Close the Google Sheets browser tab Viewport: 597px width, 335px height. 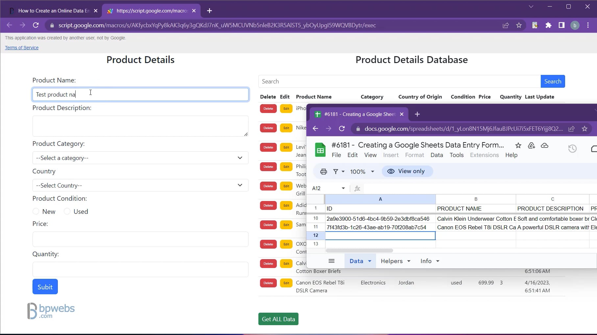pyautogui.click(x=401, y=114)
